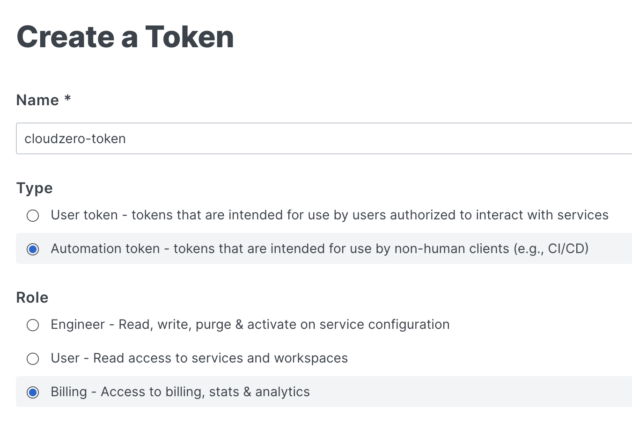632x421 pixels.
Task: Click the Role section heading
Action: pos(32,298)
